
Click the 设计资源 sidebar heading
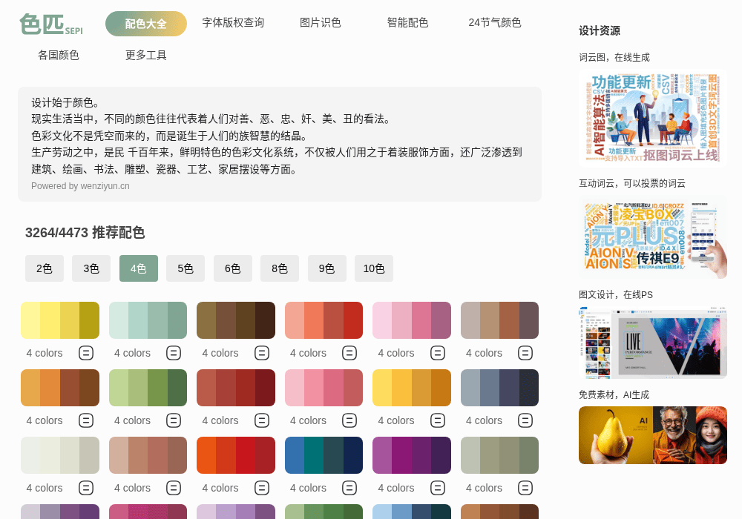(x=600, y=30)
